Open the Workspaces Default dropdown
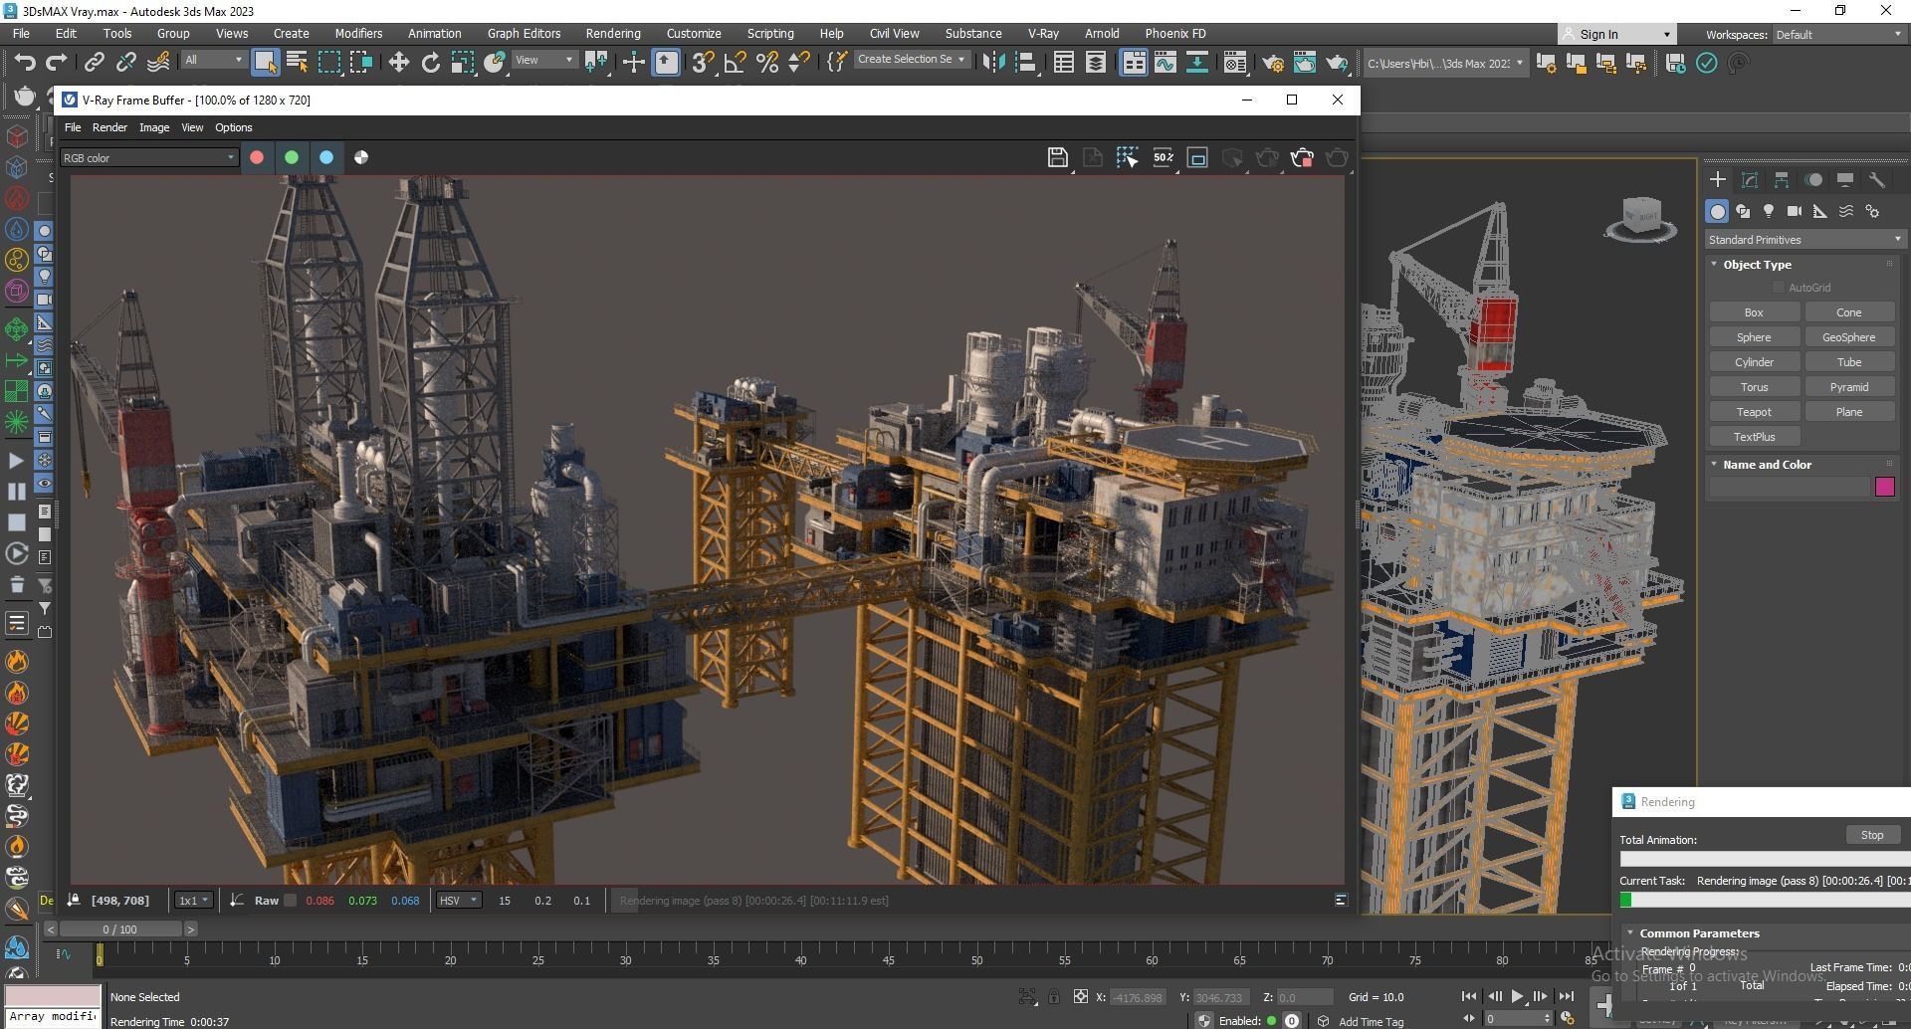The width and height of the screenshot is (1911, 1029). point(1838,34)
